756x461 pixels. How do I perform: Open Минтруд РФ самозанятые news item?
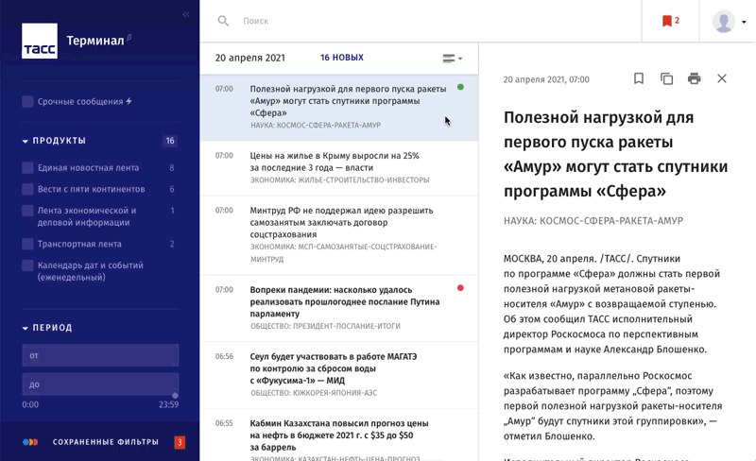(x=339, y=235)
